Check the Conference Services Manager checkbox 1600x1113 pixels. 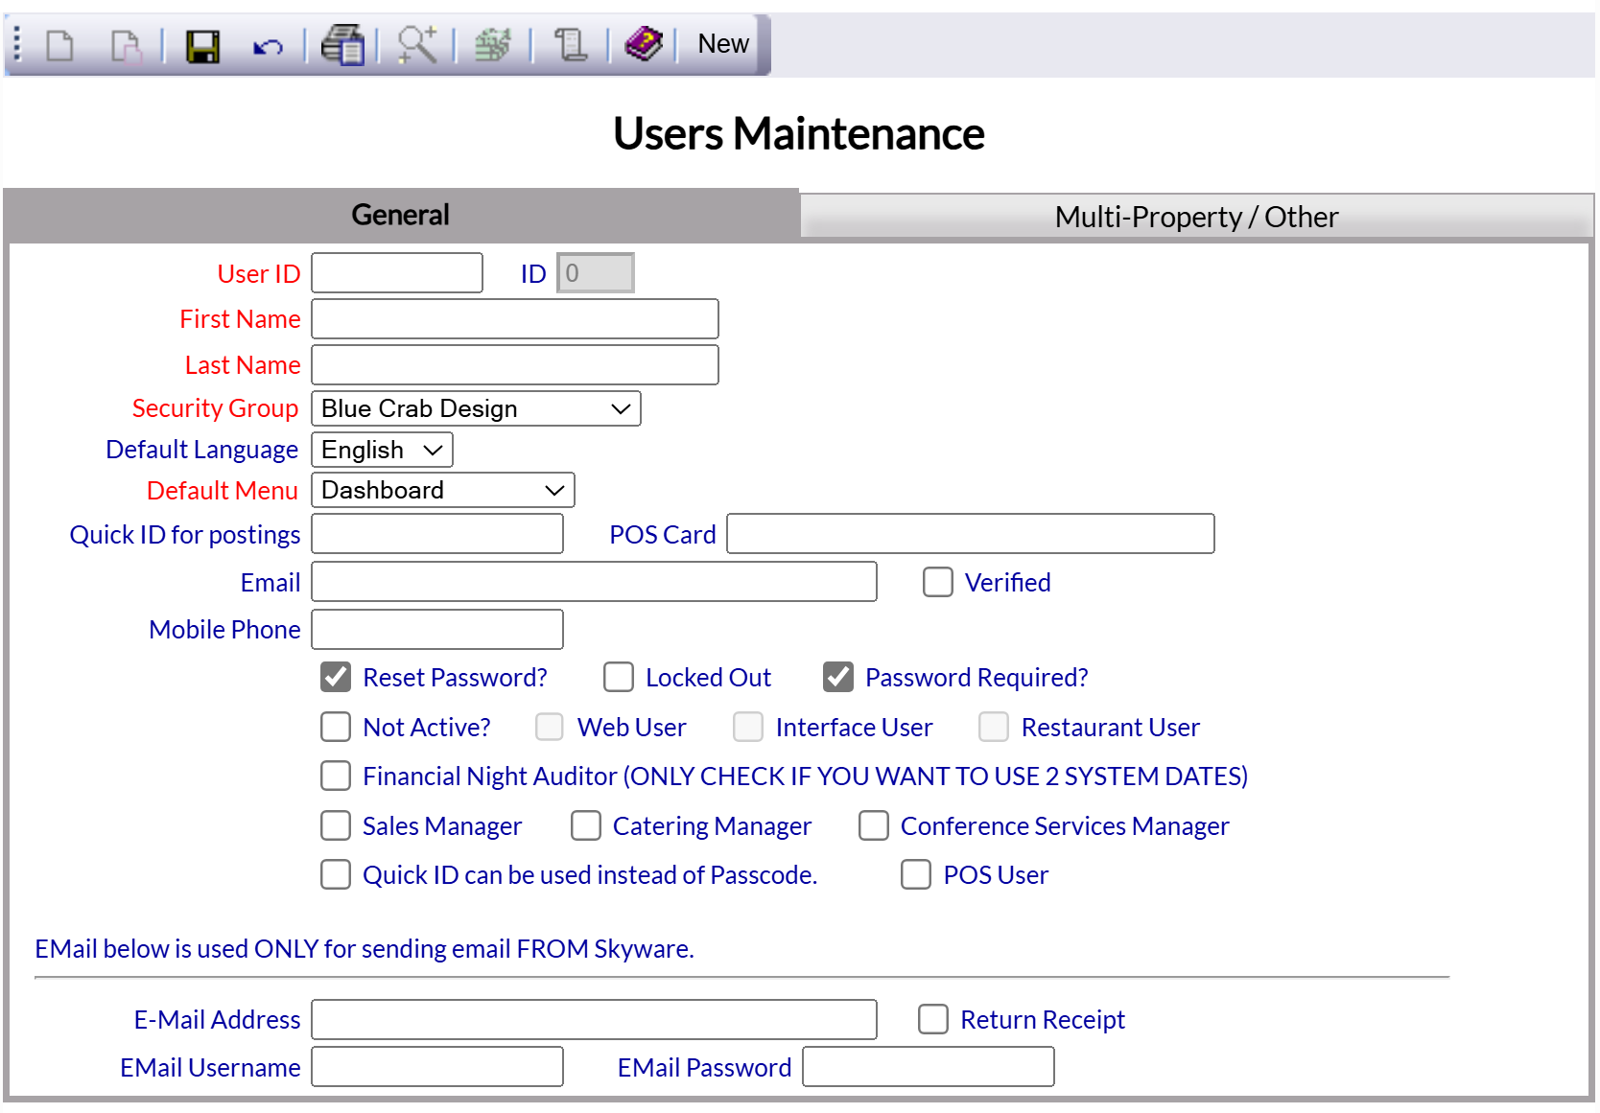pyautogui.click(x=874, y=825)
